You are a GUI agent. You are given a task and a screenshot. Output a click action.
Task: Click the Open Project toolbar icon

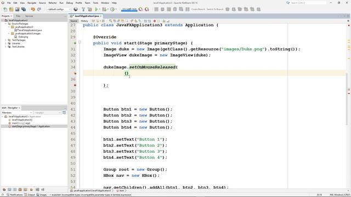(17, 9)
